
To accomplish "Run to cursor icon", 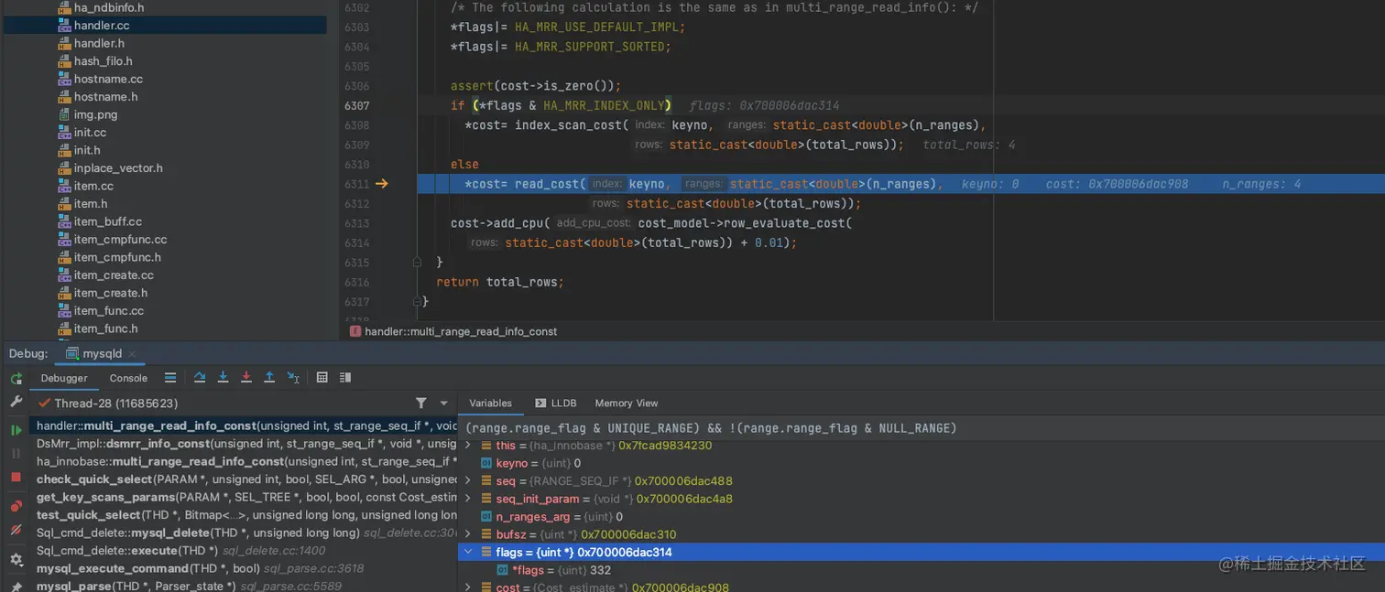I will [x=293, y=378].
